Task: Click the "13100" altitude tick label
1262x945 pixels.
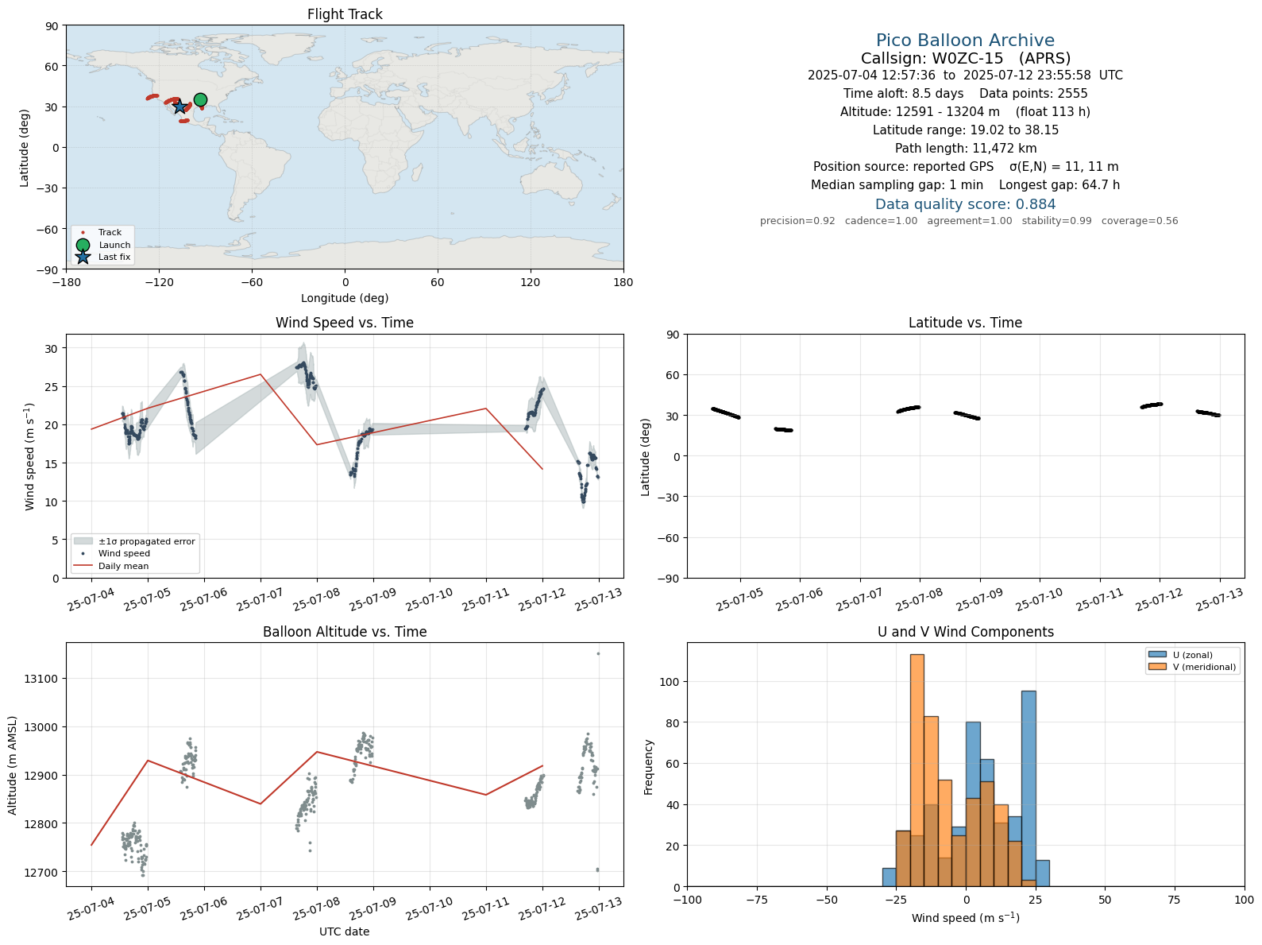Action: [x=41, y=679]
